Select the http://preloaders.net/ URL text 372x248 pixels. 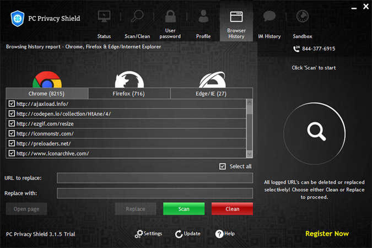pos(44,144)
